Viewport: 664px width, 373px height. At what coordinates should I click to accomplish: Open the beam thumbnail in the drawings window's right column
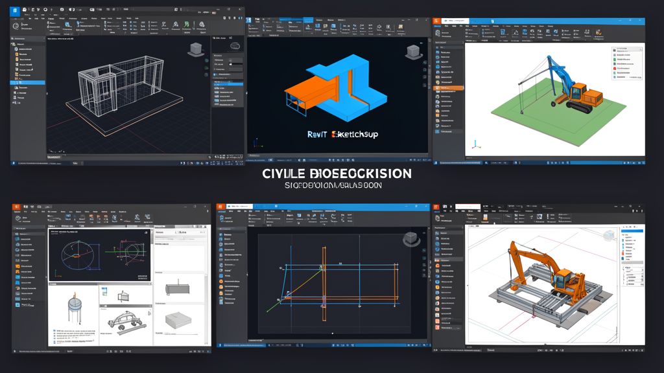[x=178, y=289]
